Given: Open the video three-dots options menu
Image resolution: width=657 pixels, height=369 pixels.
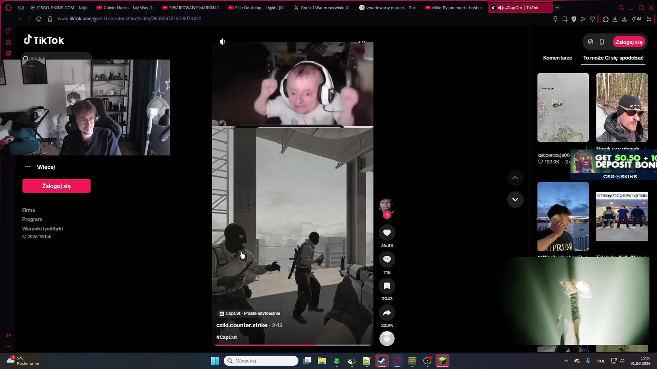Looking at the screenshot, I should [x=362, y=42].
